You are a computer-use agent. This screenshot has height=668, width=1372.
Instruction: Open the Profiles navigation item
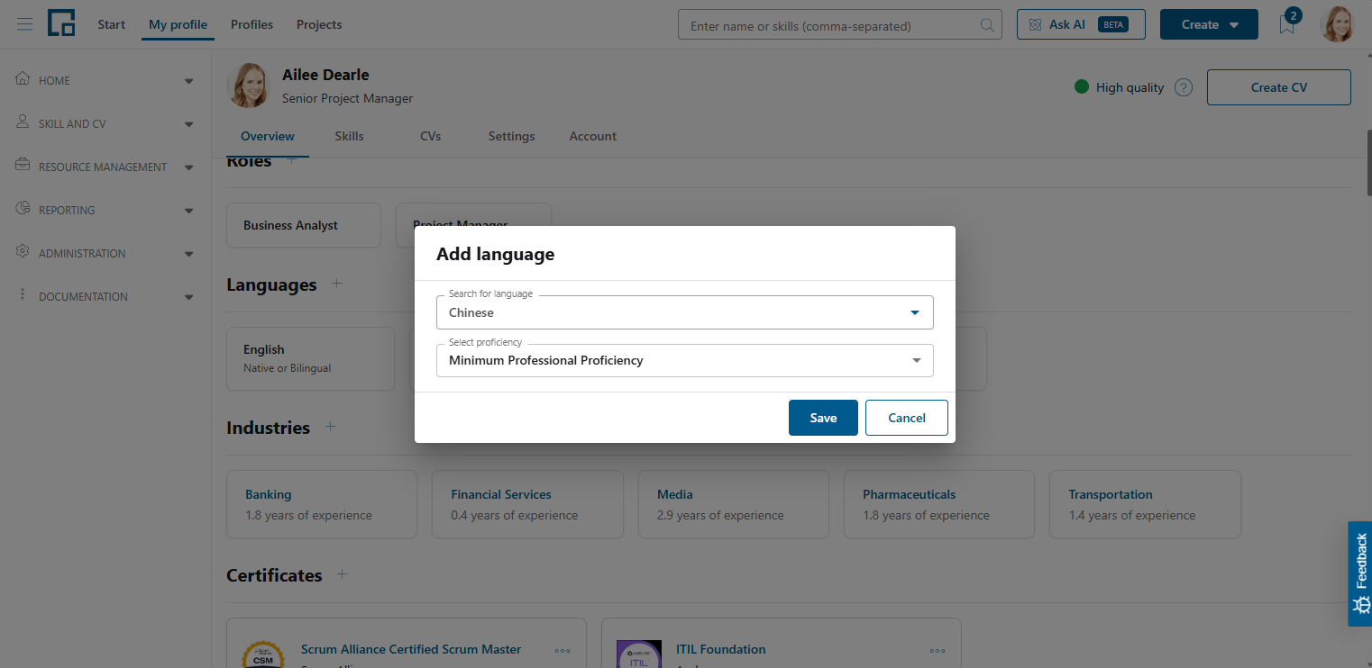tap(252, 24)
